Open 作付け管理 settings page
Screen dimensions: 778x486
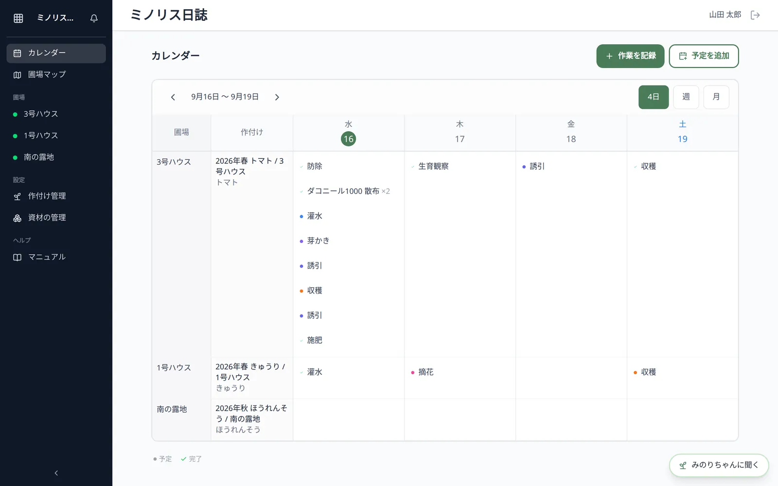[x=56, y=196]
